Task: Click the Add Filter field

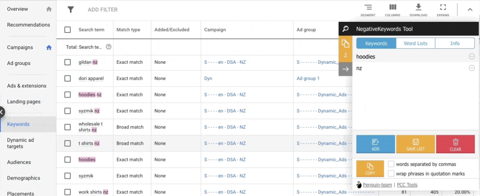Action: [103, 9]
